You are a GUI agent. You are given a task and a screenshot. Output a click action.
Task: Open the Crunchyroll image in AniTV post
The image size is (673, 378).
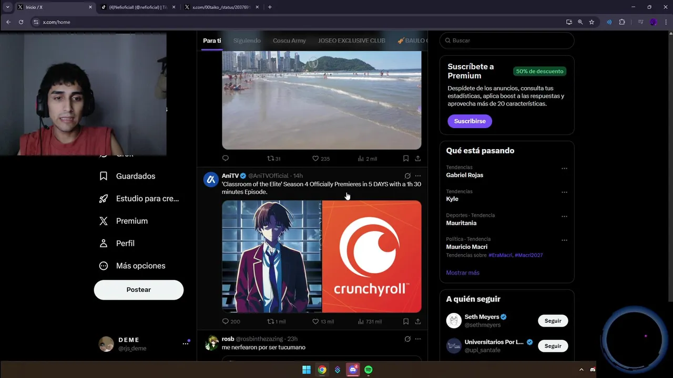tap(372, 256)
